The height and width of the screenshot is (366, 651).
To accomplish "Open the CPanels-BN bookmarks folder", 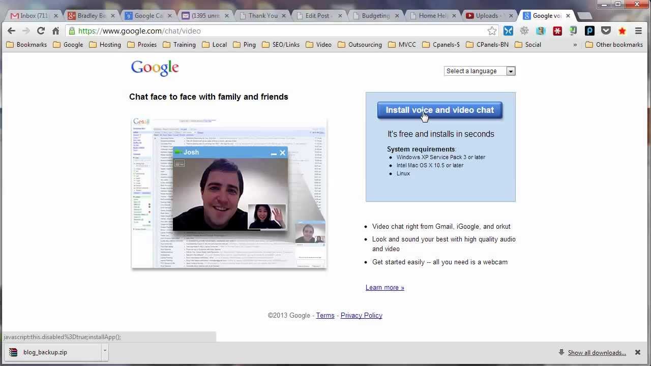I will click(x=487, y=45).
